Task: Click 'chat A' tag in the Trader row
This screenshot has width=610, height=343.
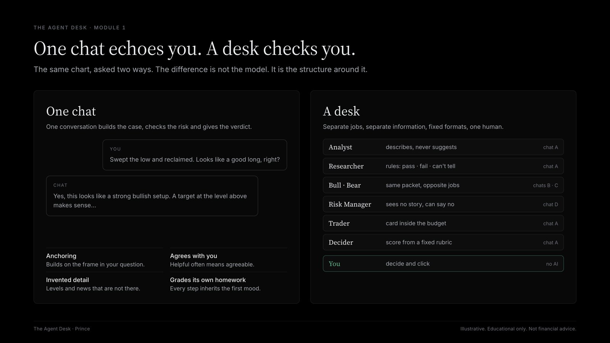Action: pyautogui.click(x=550, y=224)
